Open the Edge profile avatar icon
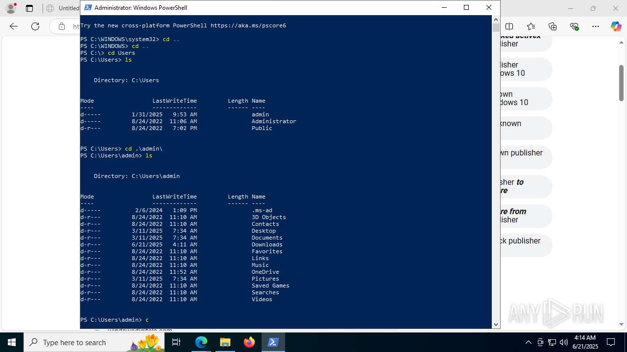 click(x=11, y=8)
